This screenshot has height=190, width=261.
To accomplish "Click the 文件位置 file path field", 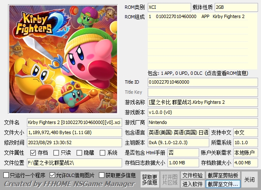I will click(75, 163).
